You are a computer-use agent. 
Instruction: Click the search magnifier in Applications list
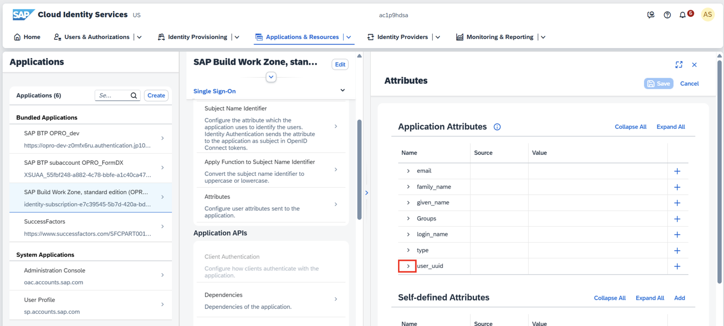(134, 96)
